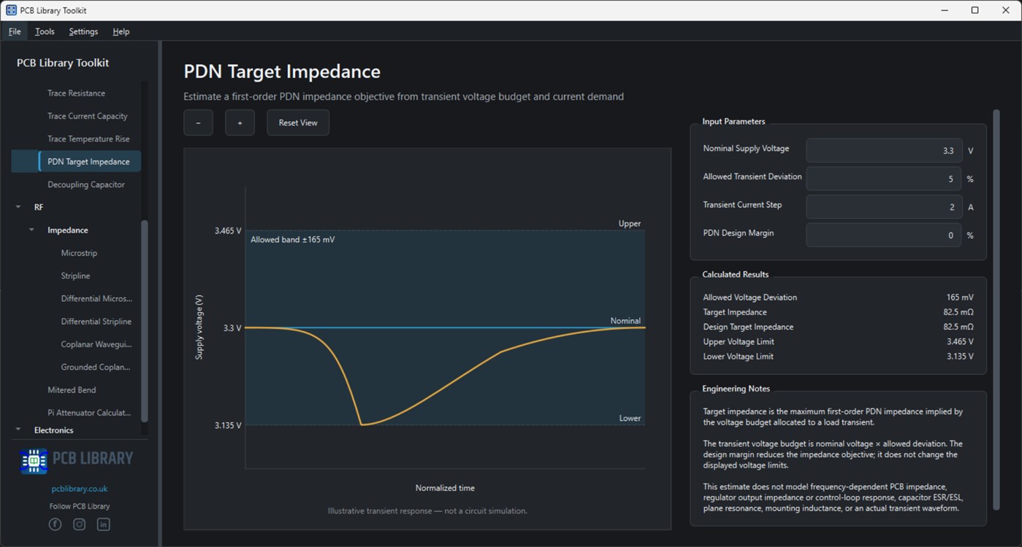The width and height of the screenshot is (1022, 547).
Task: Collapse the Impedance subsection
Action: point(31,230)
